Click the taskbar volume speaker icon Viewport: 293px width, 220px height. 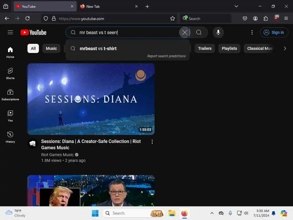[246, 213]
